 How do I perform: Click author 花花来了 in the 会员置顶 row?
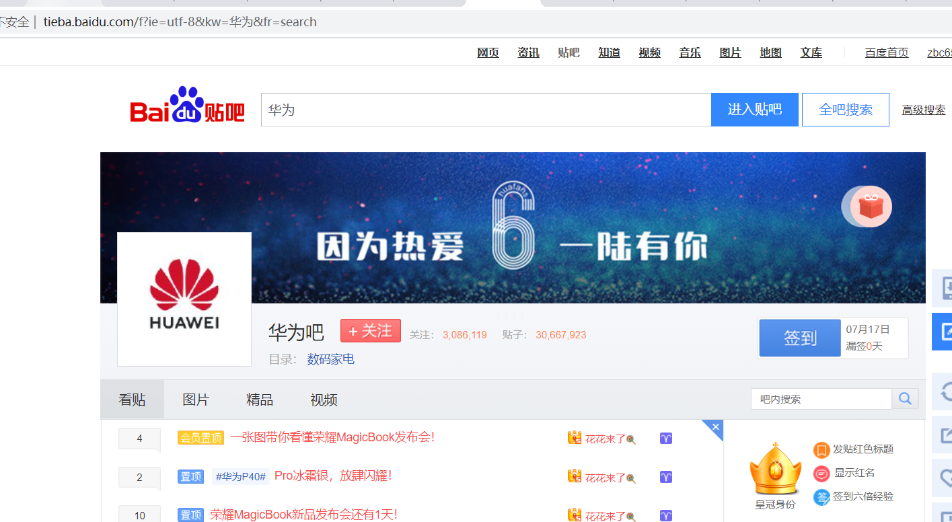click(x=606, y=439)
